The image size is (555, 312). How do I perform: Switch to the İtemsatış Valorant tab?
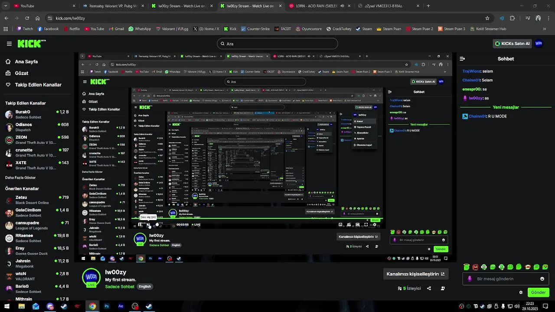coord(113,6)
